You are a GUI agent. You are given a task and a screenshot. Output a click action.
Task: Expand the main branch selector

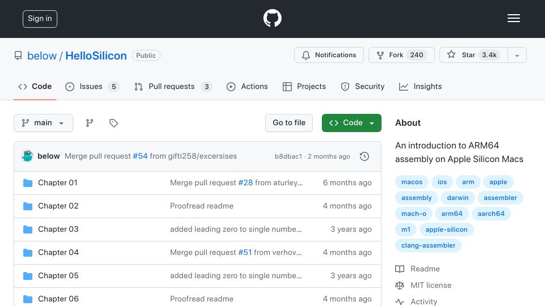pos(44,123)
